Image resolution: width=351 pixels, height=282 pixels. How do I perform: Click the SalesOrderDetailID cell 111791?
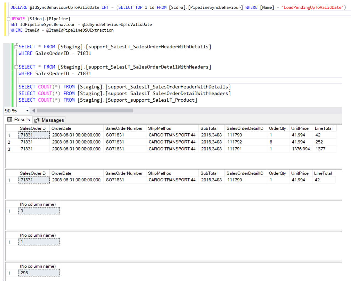[x=235, y=149]
